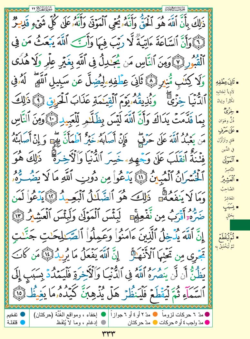This screenshot has height=339, width=250.
Task: Click the green index tab on right margin
Action: pos(239,224)
